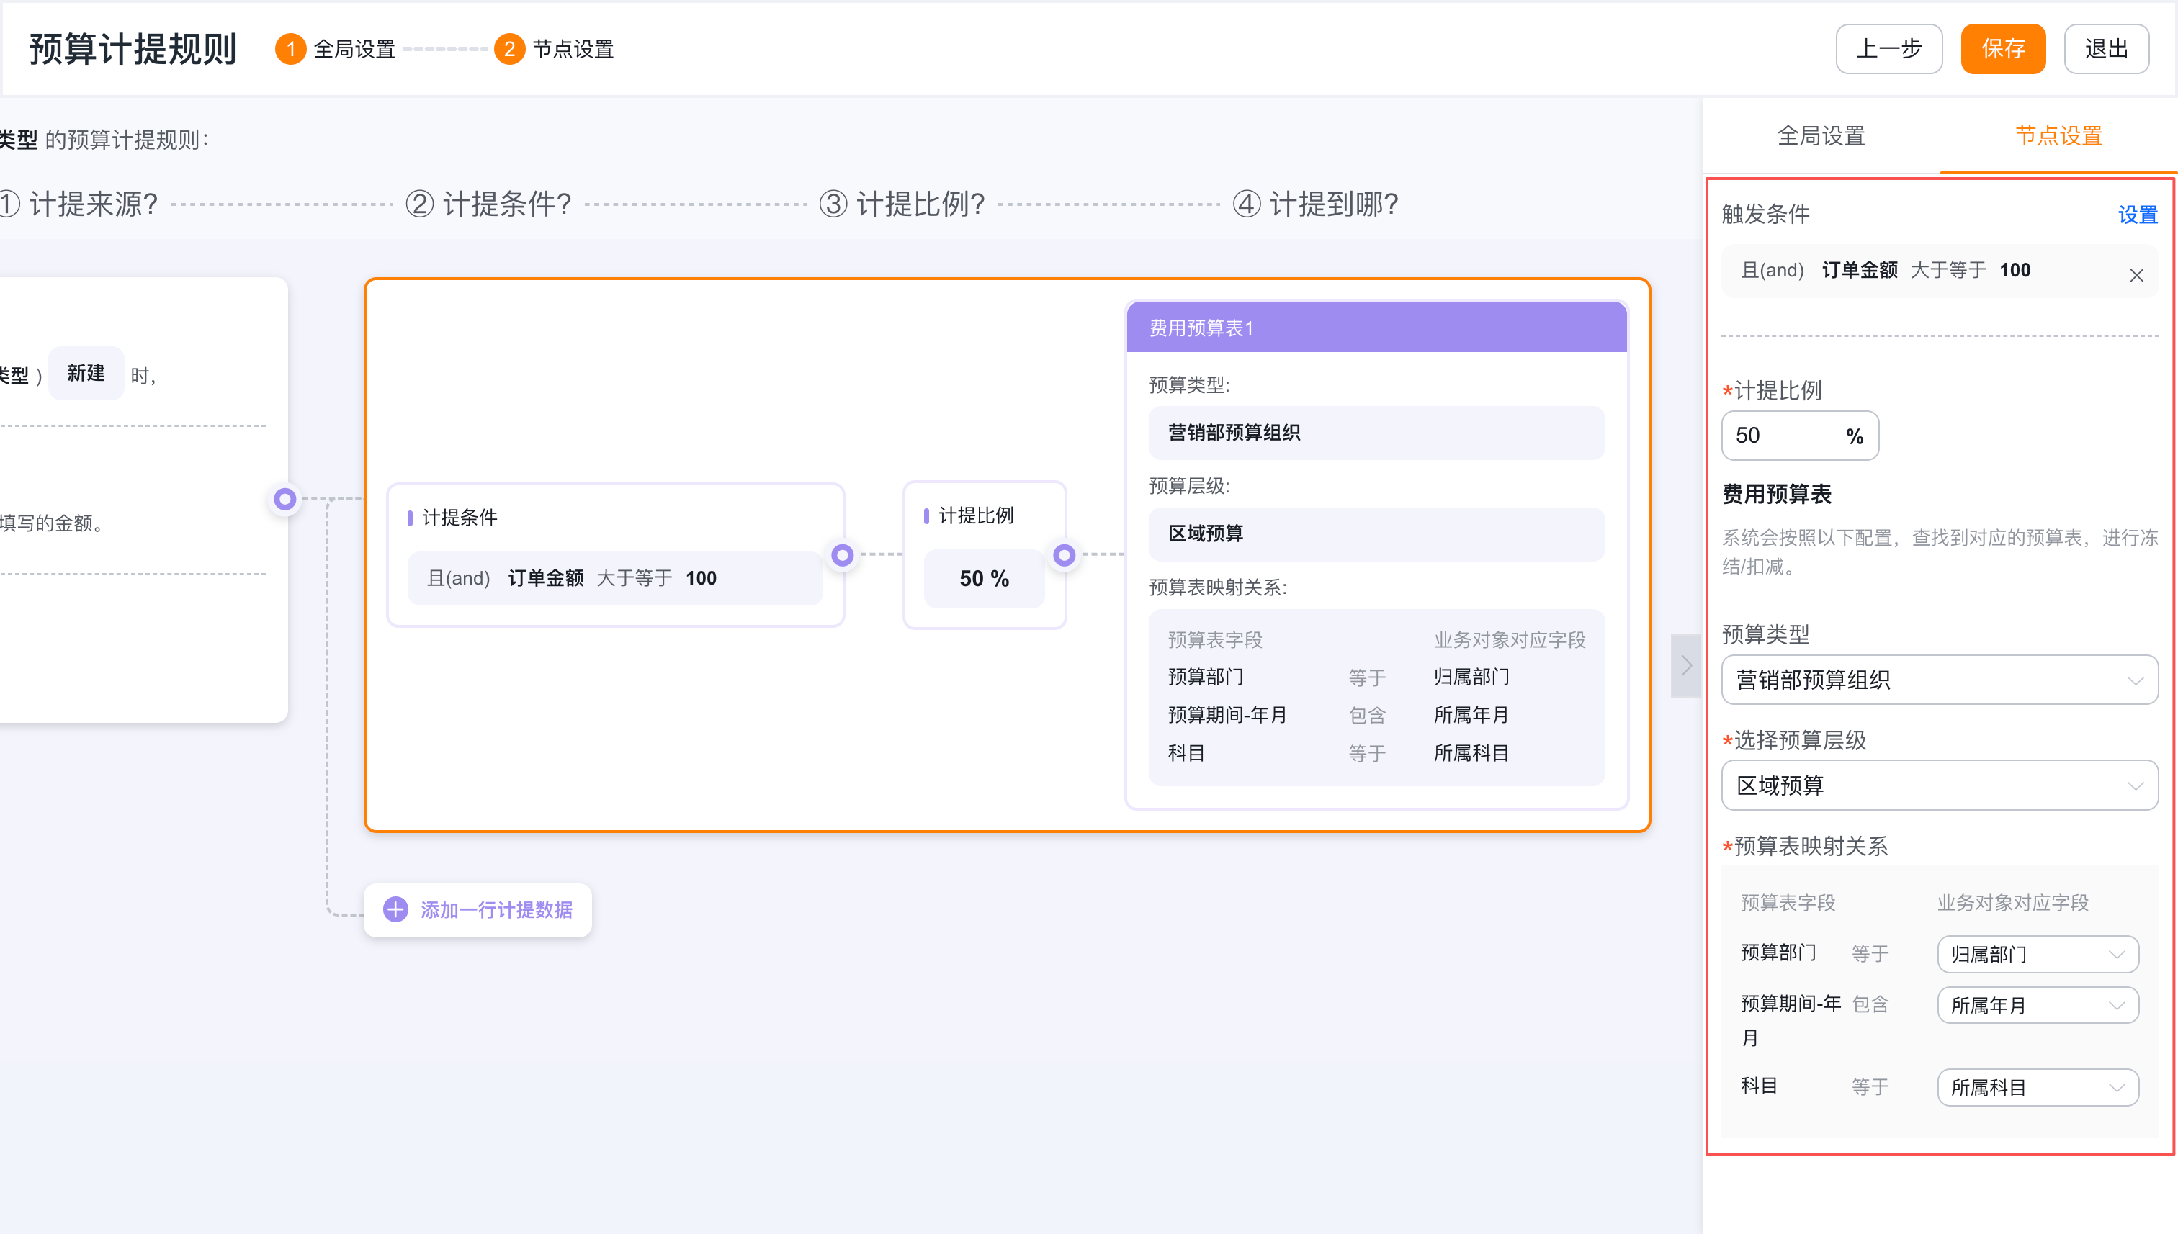
Task: Click 所属科目 in the card mapping table
Action: click(x=1471, y=754)
